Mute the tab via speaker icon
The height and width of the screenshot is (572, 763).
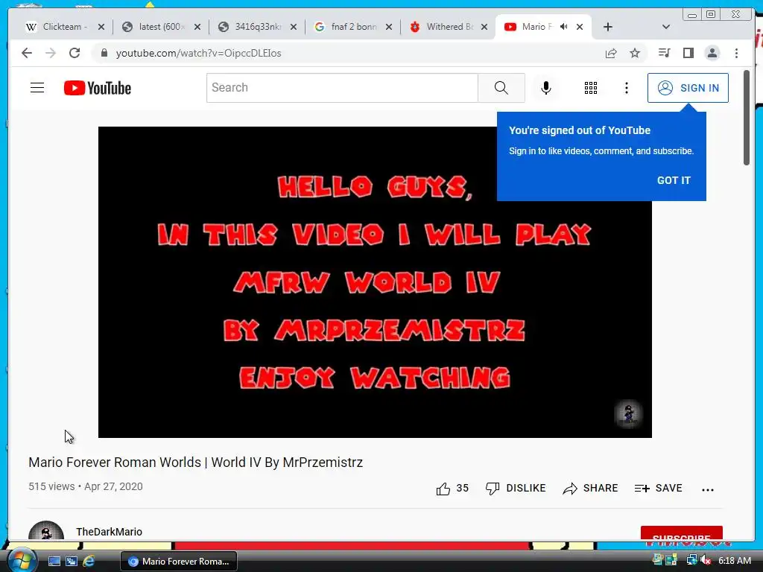click(563, 27)
